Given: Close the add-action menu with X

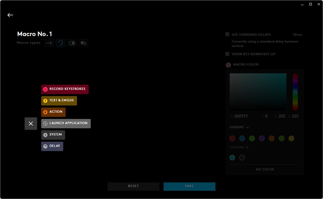Looking at the screenshot, I should click(x=31, y=124).
